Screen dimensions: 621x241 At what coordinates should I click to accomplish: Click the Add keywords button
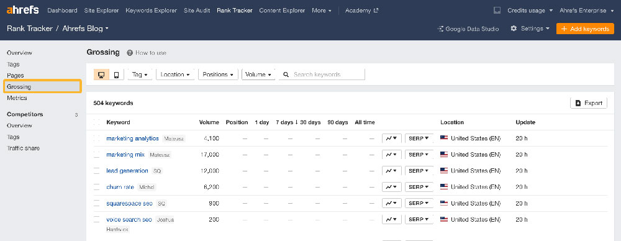pyautogui.click(x=585, y=29)
